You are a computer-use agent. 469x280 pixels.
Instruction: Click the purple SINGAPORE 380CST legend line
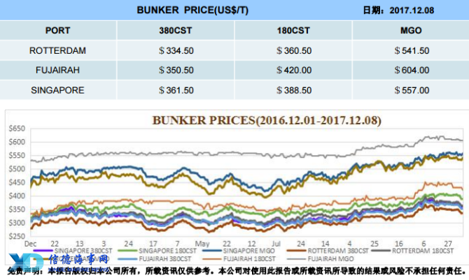(43, 251)
